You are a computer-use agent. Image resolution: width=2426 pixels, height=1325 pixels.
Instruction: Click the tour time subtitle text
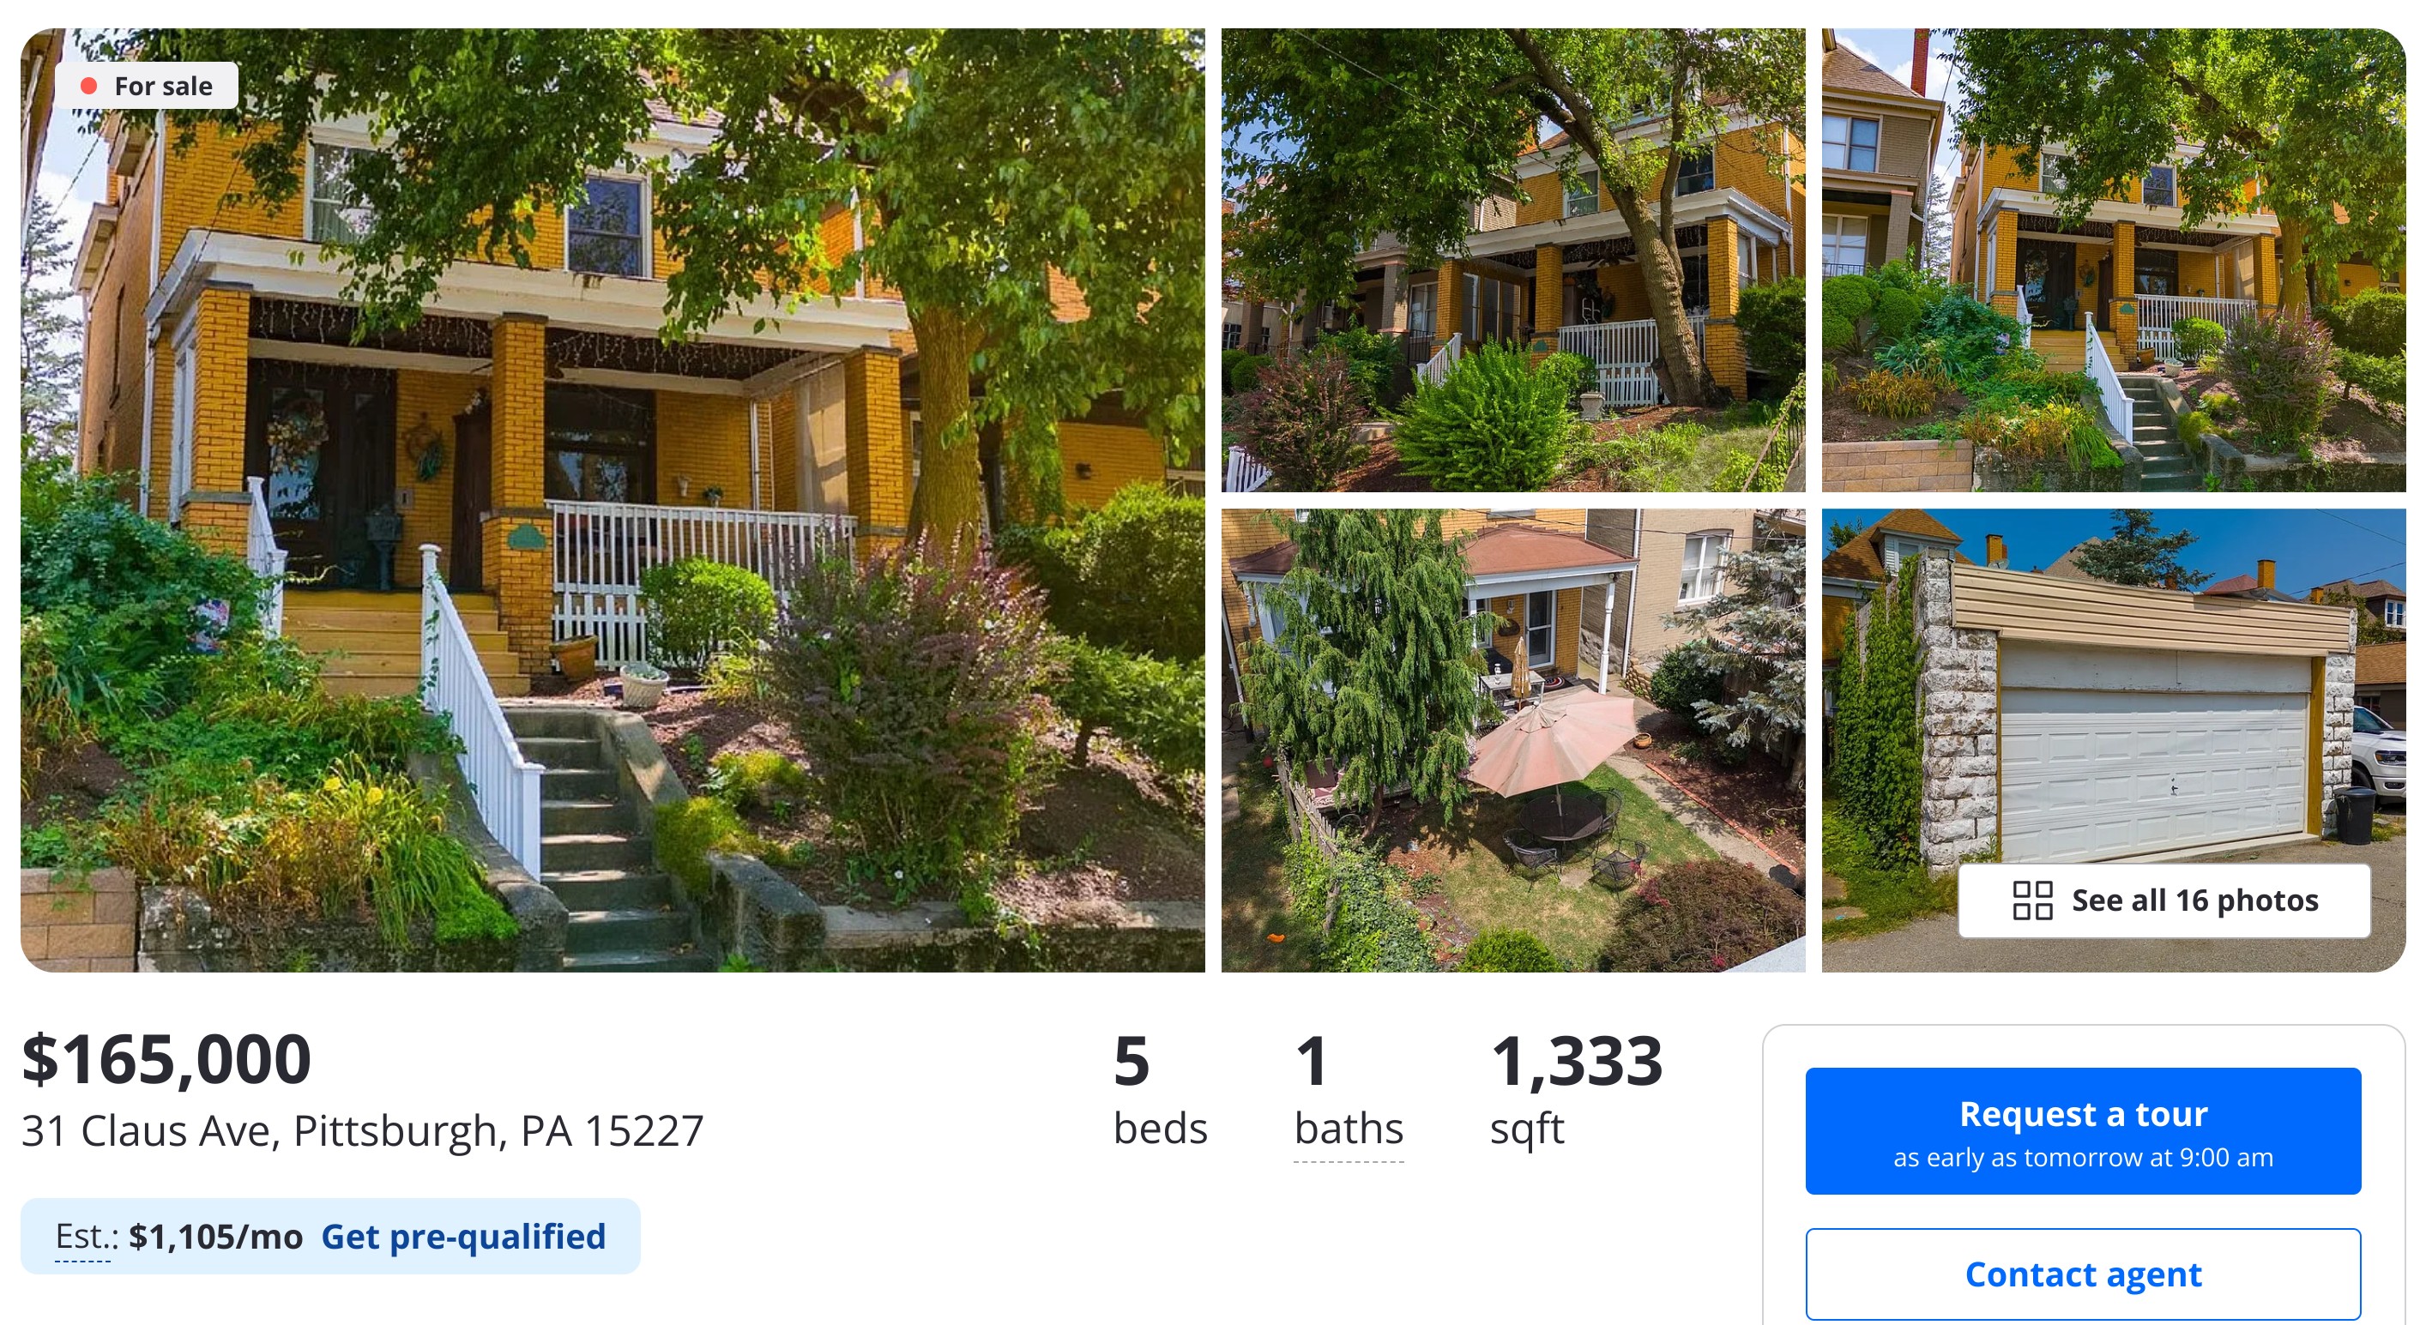click(x=2083, y=1158)
